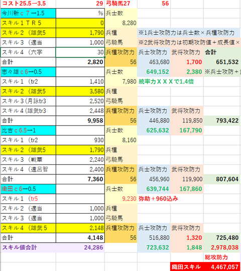The image size is (241, 271).
Task: Select the yellow スキル1 TR5 cell
Action: pyautogui.click(x=28, y=23)
